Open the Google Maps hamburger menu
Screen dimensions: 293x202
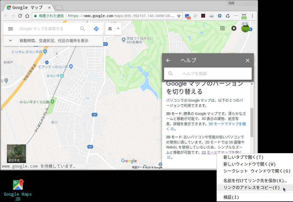[x=10, y=29]
